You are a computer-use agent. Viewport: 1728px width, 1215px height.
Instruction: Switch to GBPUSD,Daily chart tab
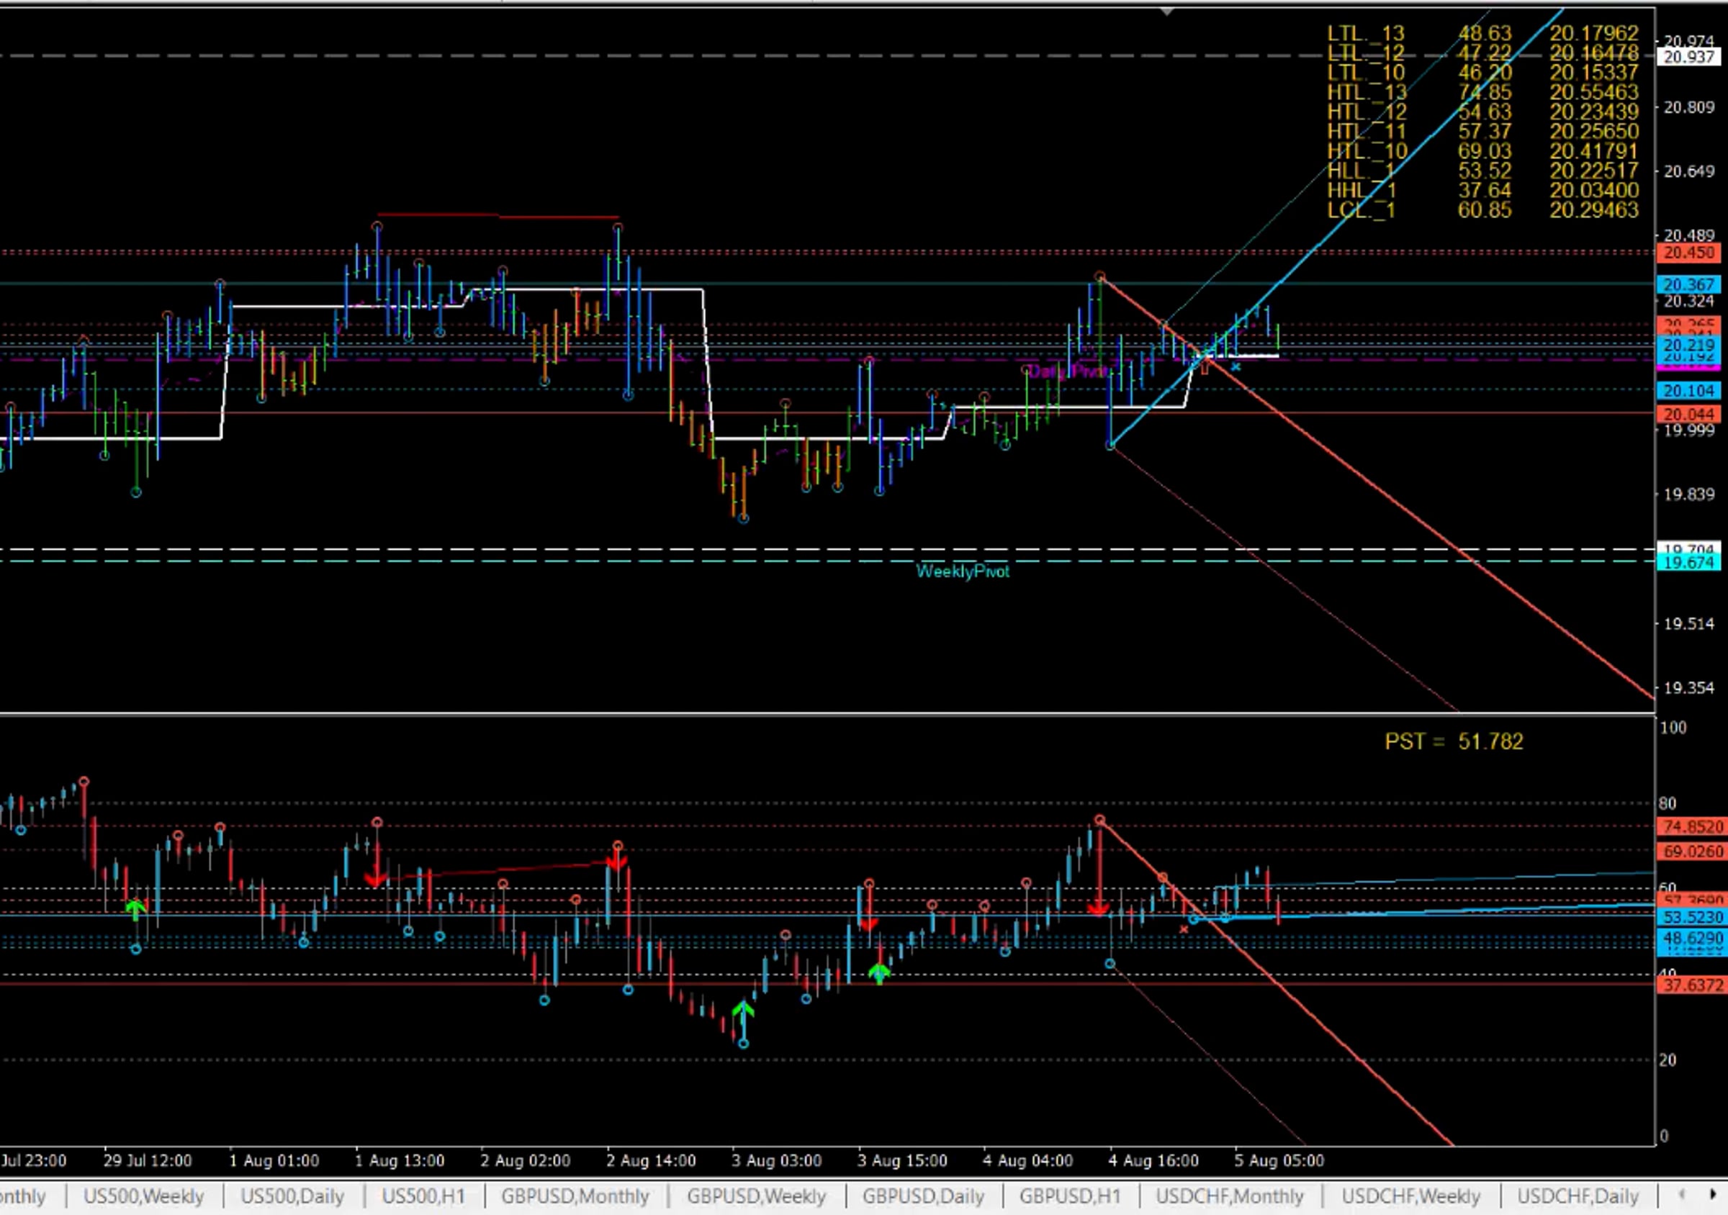(x=923, y=1196)
